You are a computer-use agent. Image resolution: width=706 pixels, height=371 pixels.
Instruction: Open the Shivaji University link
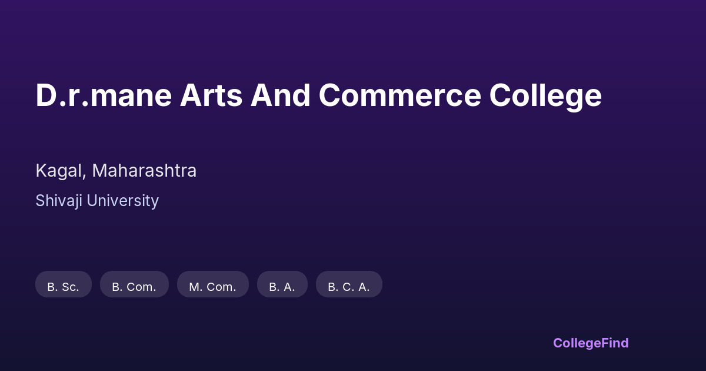(x=97, y=201)
